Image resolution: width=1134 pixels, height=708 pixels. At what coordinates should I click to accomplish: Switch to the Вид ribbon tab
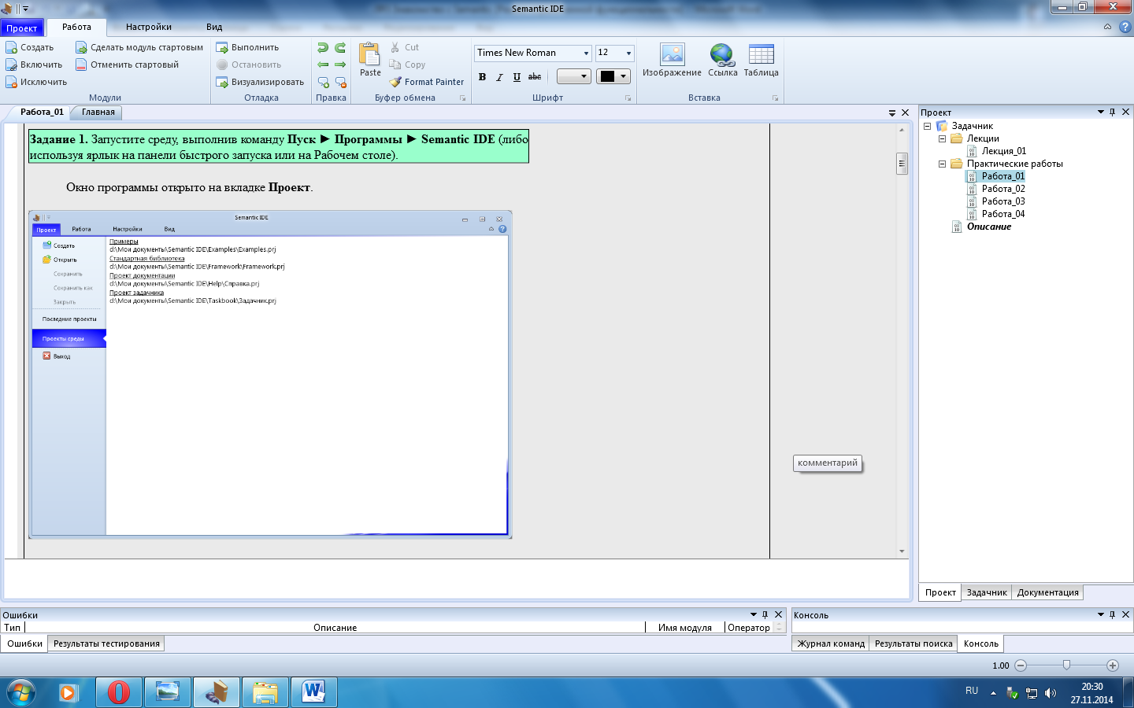(214, 27)
